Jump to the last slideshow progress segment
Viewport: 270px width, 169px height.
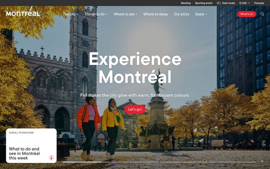pos(232,162)
